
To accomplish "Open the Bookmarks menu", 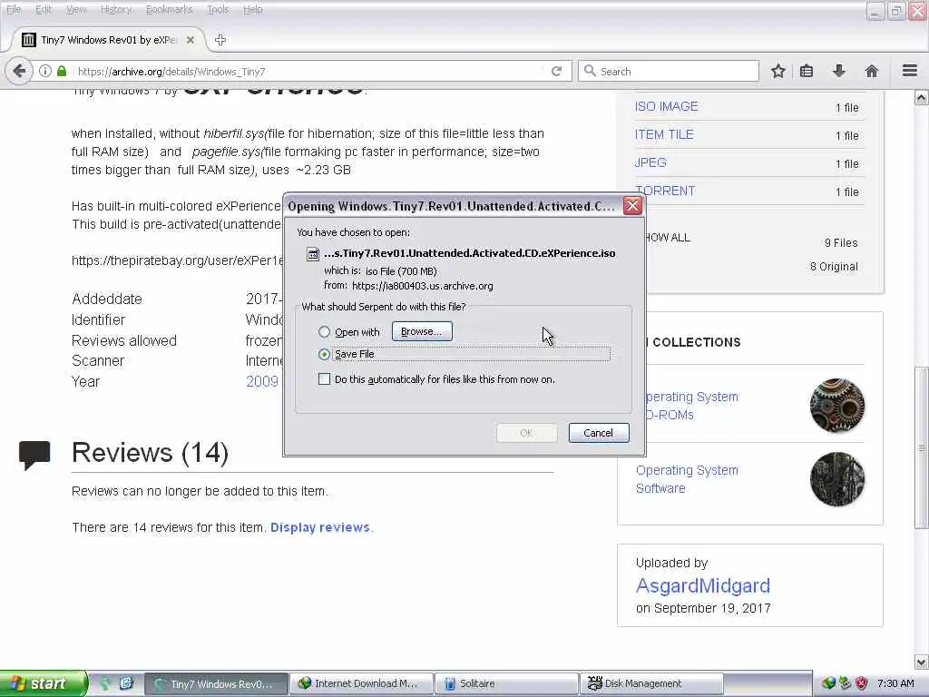I will click(x=169, y=9).
